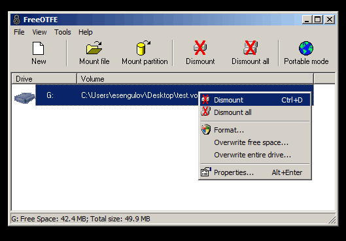Open the Help menu

coord(86,32)
